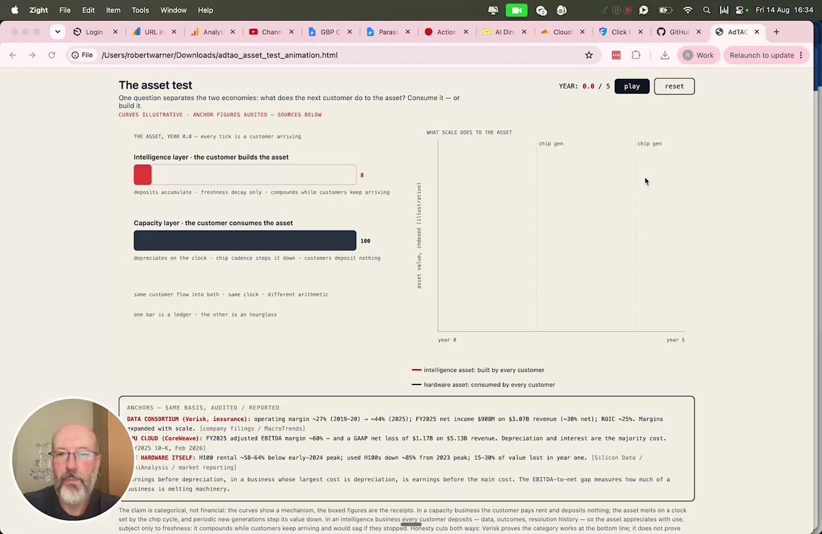
Task: Bookmark this page with the star icon
Action: [x=589, y=55]
